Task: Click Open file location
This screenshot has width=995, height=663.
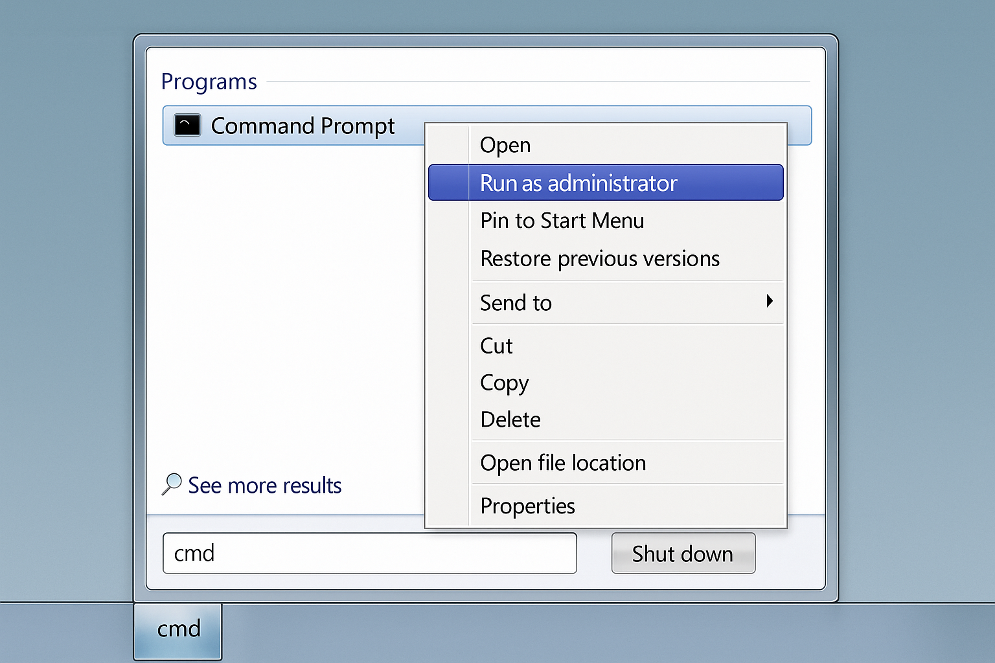Action: click(x=562, y=462)
